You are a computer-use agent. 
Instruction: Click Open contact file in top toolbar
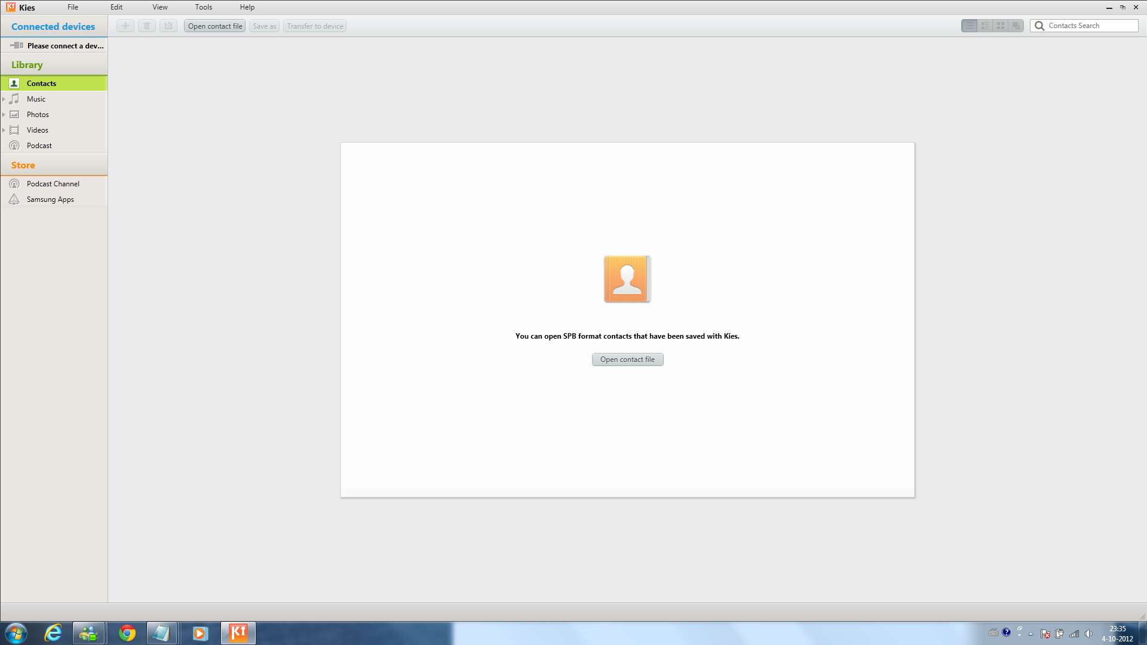point(215,26)
